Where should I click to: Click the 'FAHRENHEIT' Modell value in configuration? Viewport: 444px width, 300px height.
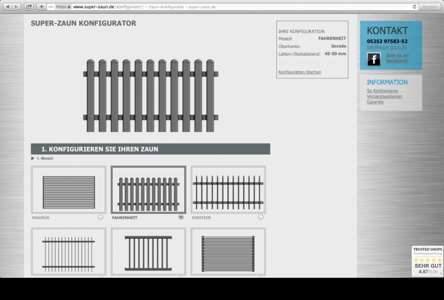tap(332, 38)
